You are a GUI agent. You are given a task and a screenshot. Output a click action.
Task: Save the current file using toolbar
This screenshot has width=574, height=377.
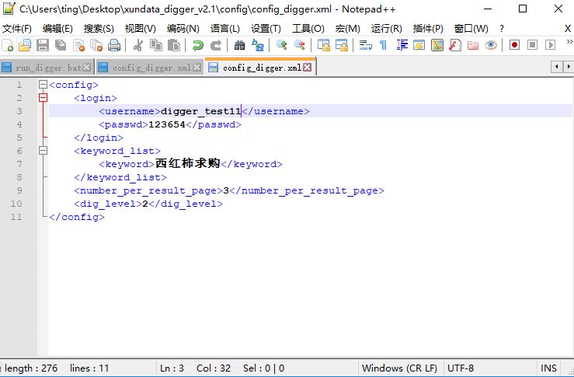(x=43, y=45)
